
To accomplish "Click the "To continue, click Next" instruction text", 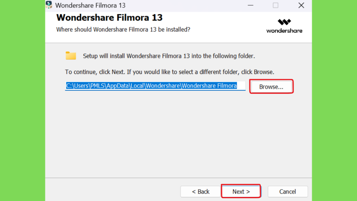I will coord(170,72).
